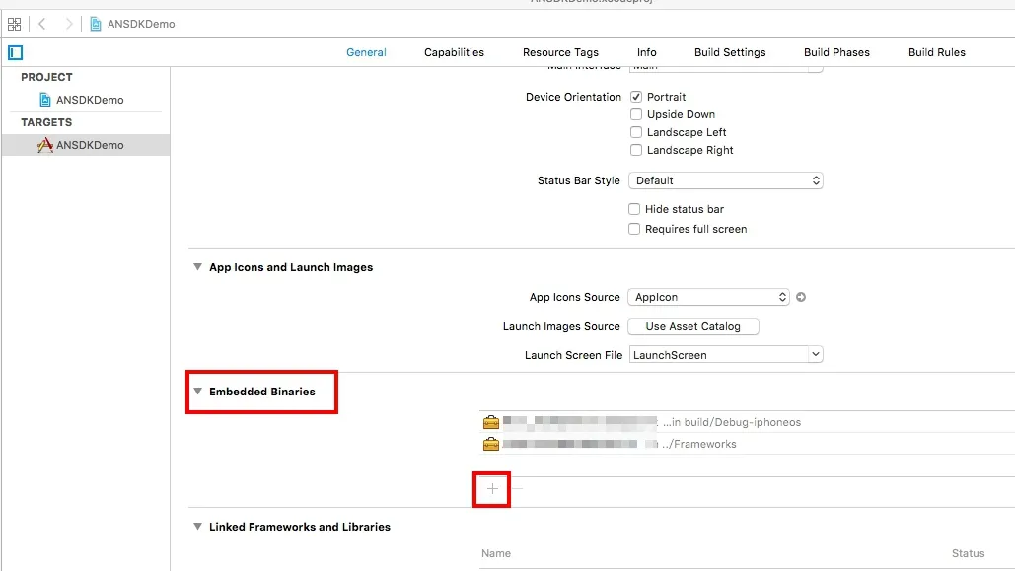Select the framework in ../Frameworks row
This screenshot has width=1015, height=571.
tap(747, 444)
